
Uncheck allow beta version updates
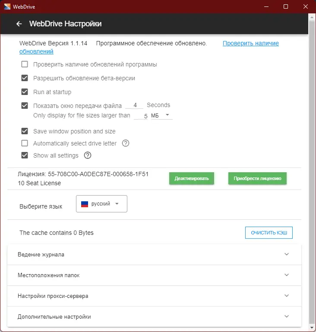(x=25, y=78)
